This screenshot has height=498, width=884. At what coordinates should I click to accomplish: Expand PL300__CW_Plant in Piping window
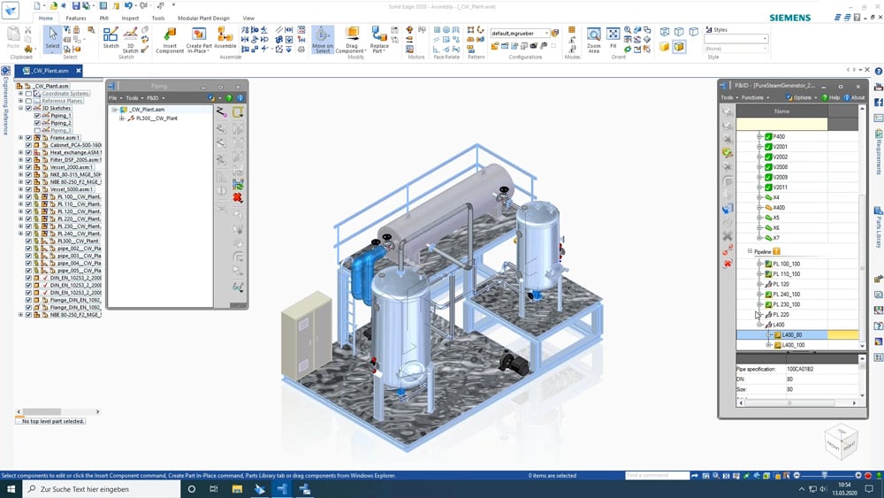(122, 119)
